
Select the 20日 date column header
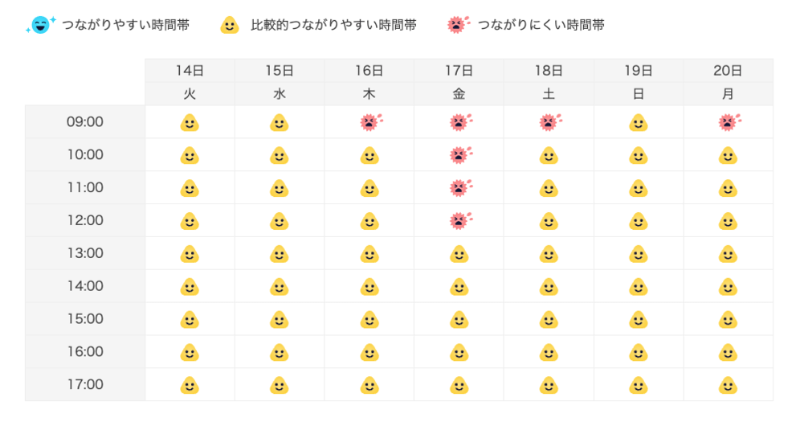pos(728,70)
